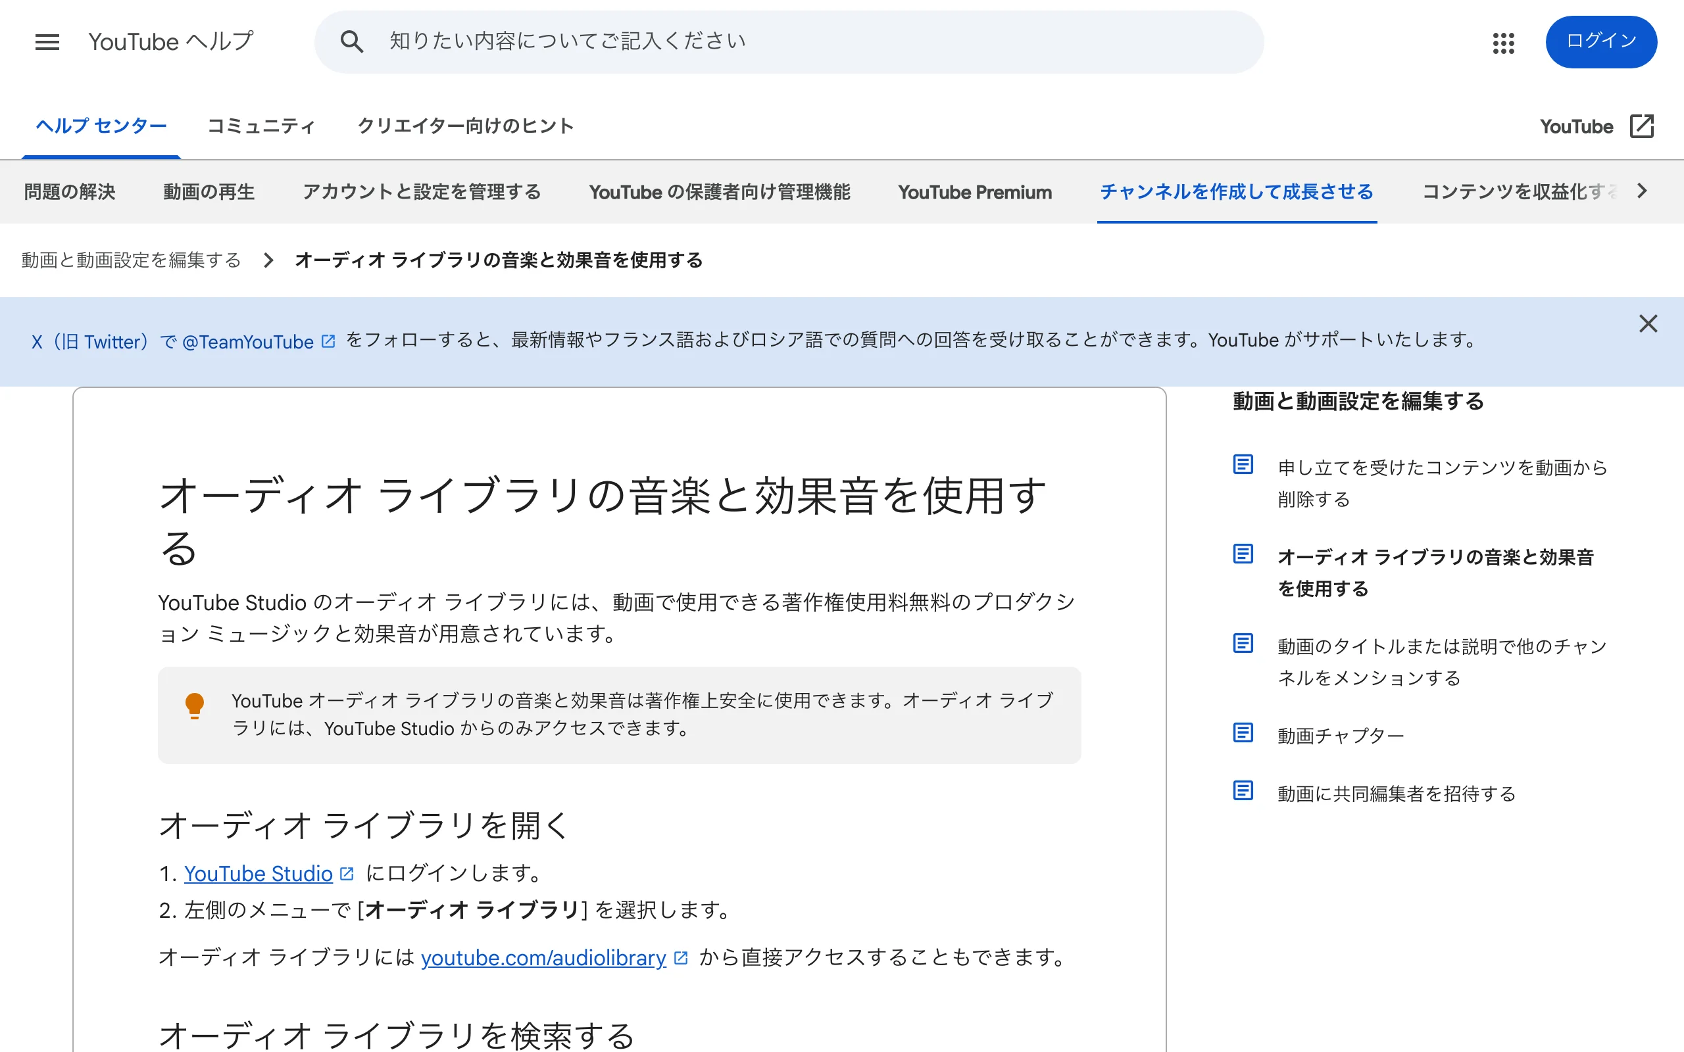Viewport: 1684px width, 1052px height.
Task: Click article icon beside 動画チャプター
Action: (1243, 732)
